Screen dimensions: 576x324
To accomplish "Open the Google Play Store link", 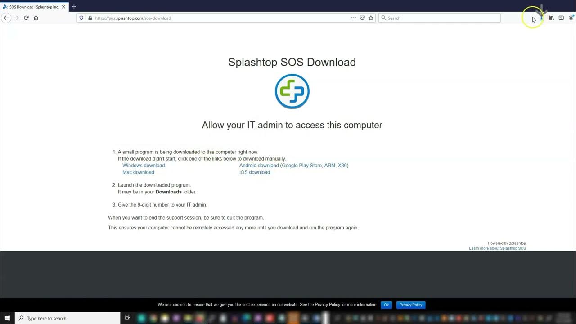I will click(x=302, y=166).
